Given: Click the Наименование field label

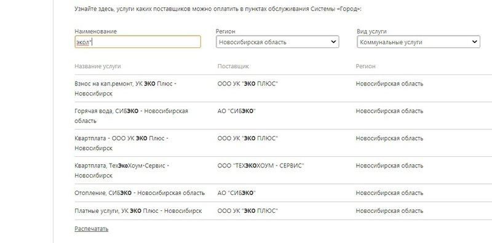Looking at the screenshot, I should [x=96, y=31].
